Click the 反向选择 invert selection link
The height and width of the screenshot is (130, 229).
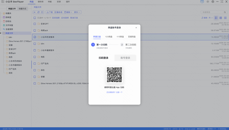65,18
